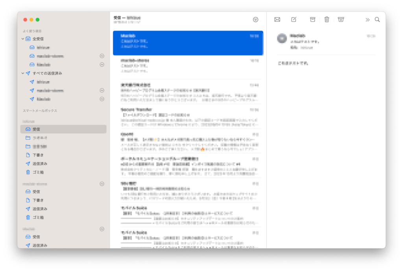Viewport: 403px width, 271px height.
Task: Click status icon on third account header
Action: [102, 229]
